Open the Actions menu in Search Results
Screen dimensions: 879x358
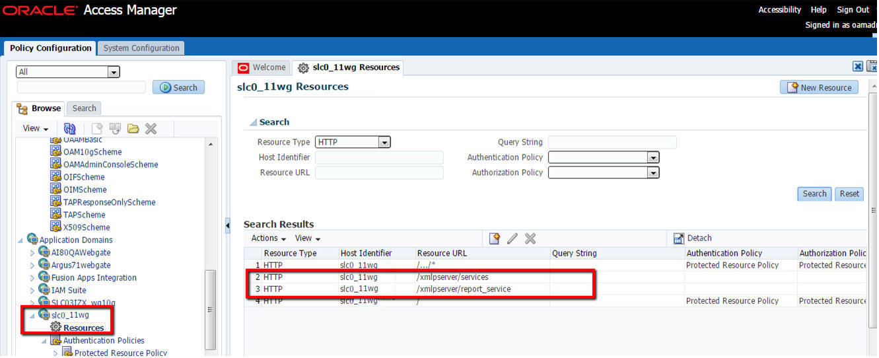coord(269,238)
